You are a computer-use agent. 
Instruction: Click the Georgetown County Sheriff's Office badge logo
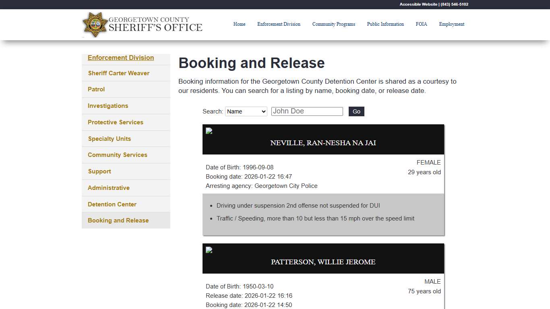pos(95,25)
